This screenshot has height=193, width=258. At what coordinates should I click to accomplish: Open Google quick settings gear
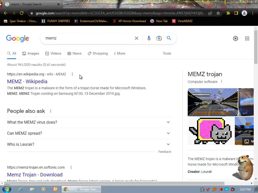point(236,38)
